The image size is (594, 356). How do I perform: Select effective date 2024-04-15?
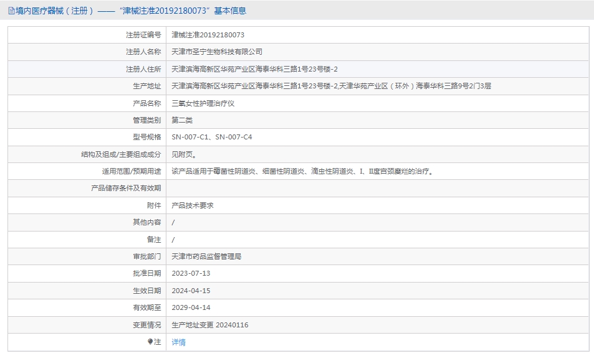[x=191, y=291]
